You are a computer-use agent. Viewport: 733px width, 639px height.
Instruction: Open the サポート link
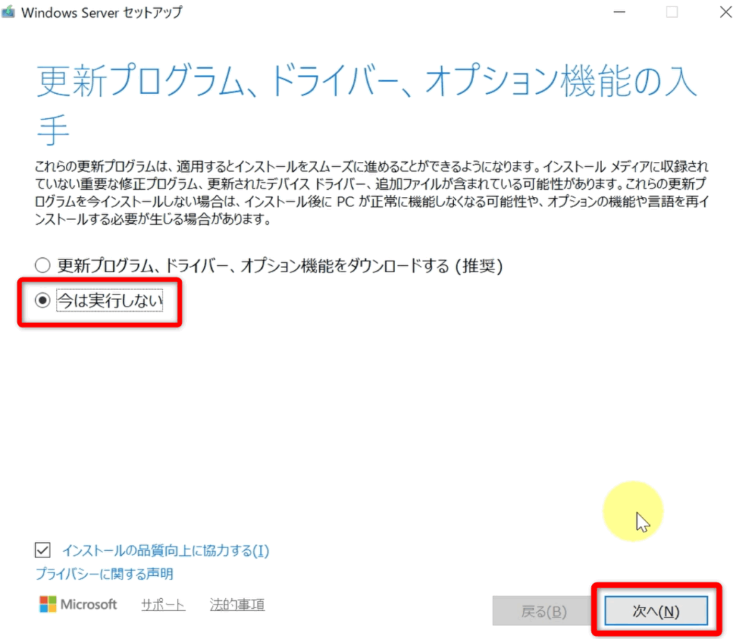163,605
